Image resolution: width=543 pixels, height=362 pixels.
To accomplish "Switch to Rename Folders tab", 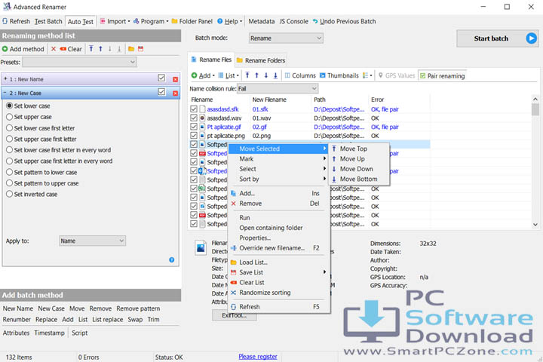I will (261, 60).
